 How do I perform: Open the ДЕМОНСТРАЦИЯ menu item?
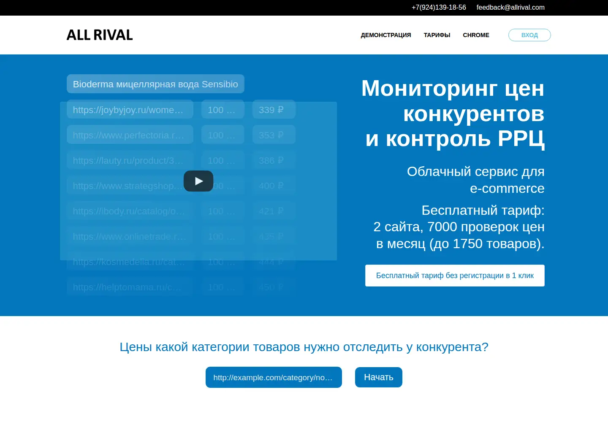pos(386,35)
